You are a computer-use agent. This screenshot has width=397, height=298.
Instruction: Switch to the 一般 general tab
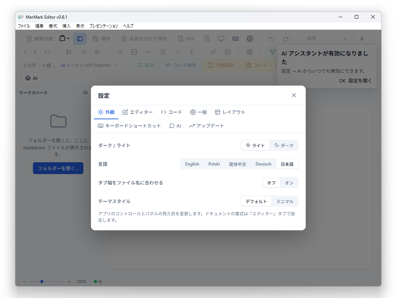198,112
